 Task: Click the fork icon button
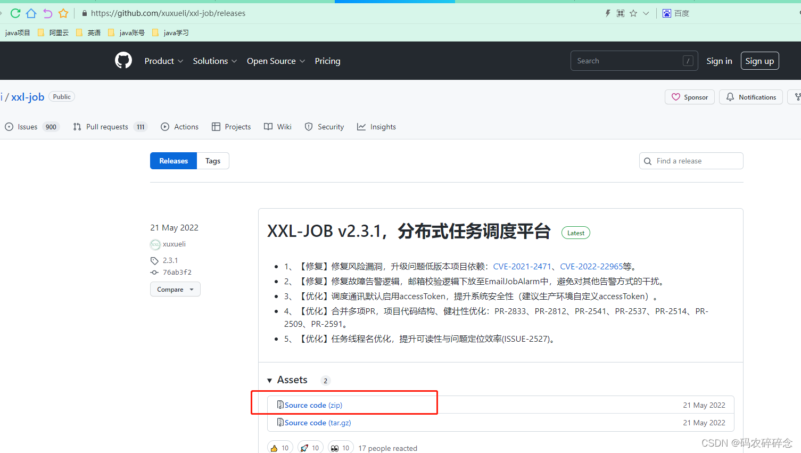pos(795,97)
